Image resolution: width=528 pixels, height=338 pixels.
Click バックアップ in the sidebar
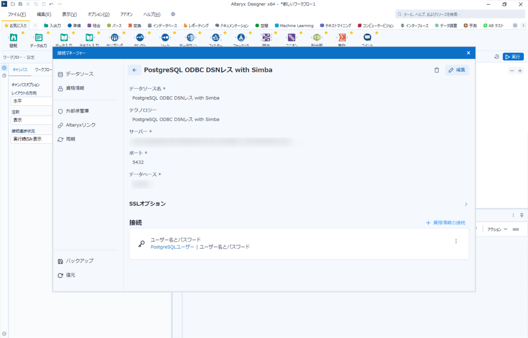pyautogui.click(x=76, y=261)
